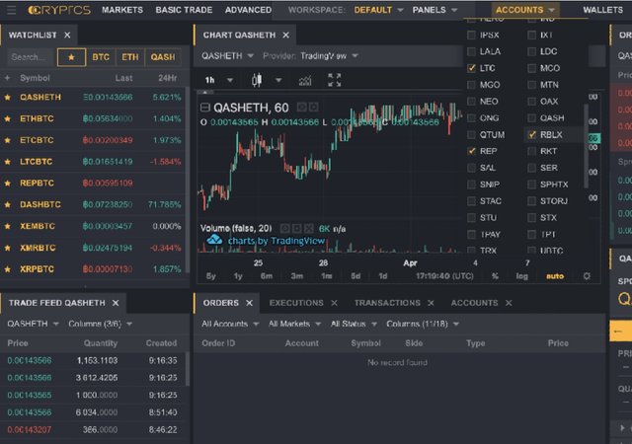Open the chart indicators icon
The width and height of the screenshot is (632, 444).
point(305,80)
